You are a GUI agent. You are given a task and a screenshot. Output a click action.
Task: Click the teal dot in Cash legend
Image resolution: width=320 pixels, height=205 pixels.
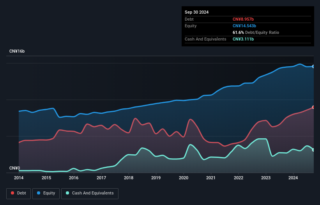pos(67,193)
